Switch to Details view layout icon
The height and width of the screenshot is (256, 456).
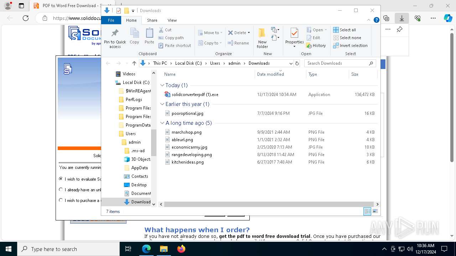tap(367, 212)
